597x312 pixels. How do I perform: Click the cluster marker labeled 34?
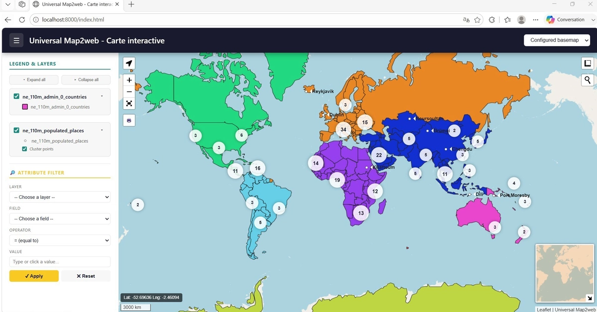pos(343,130)
